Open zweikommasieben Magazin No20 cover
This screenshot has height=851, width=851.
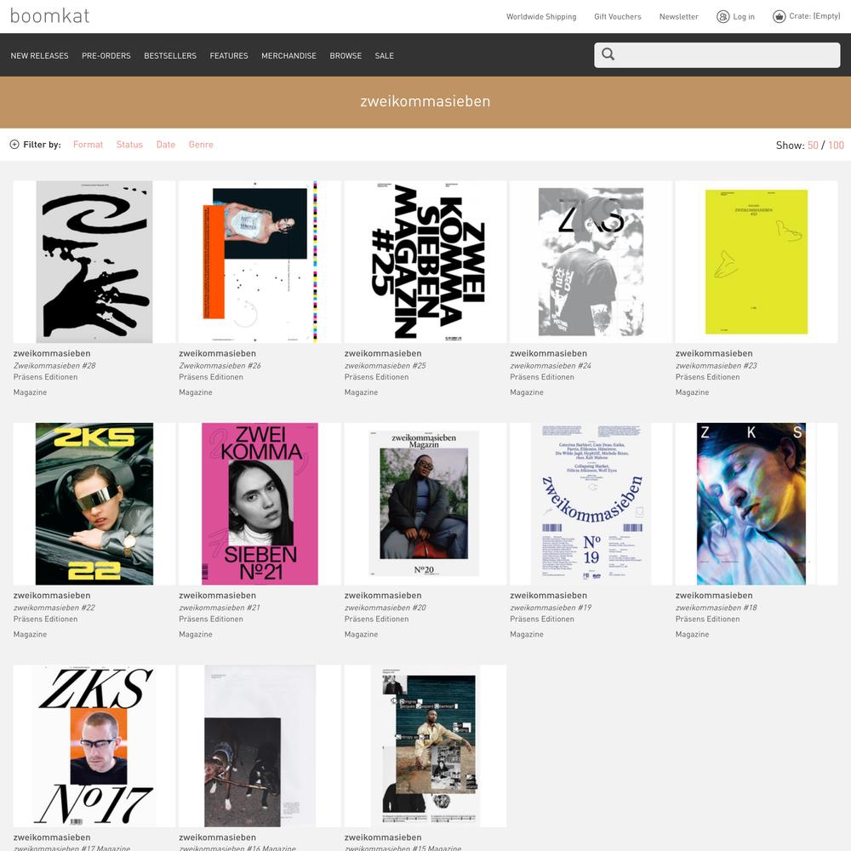pos(424,504)
